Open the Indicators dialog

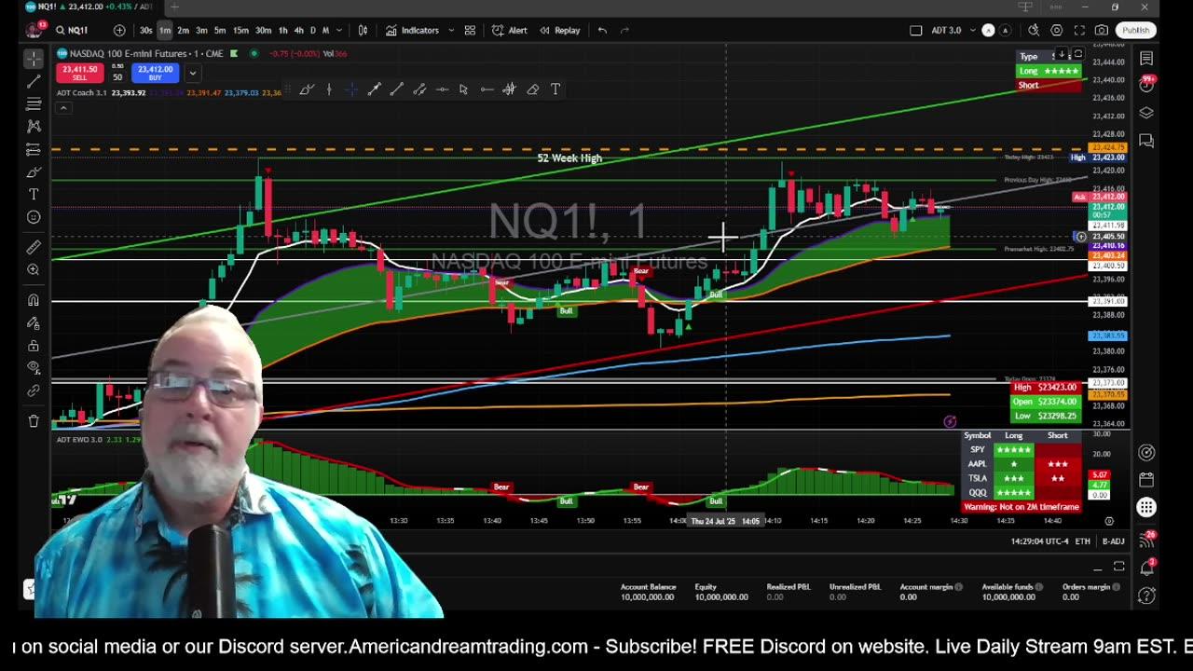pyautogui.click(x=412, y=30)
